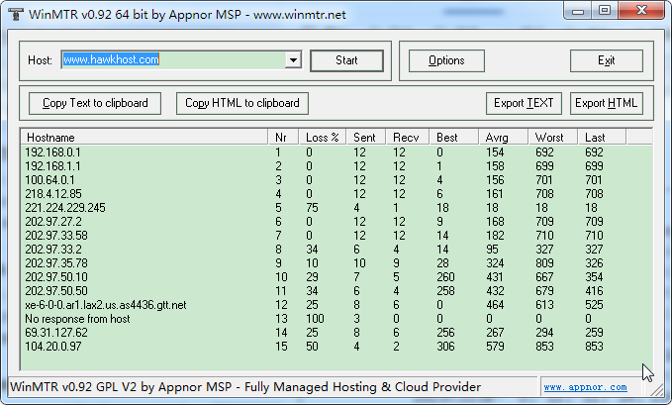Click the Export HTML button
This screenshot has width=672, height=405.
coord(607,103)
